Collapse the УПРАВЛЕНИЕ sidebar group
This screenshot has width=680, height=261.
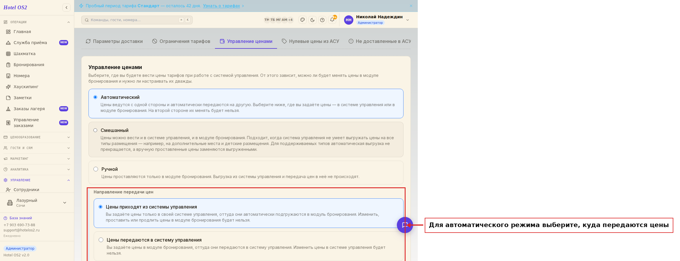[37, 180]
